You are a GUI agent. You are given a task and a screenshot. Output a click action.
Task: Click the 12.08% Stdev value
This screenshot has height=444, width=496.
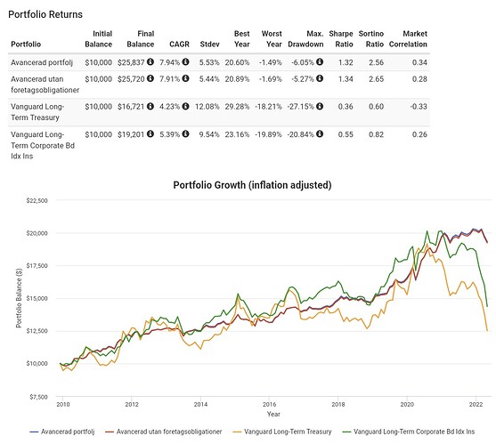point(207,107)
